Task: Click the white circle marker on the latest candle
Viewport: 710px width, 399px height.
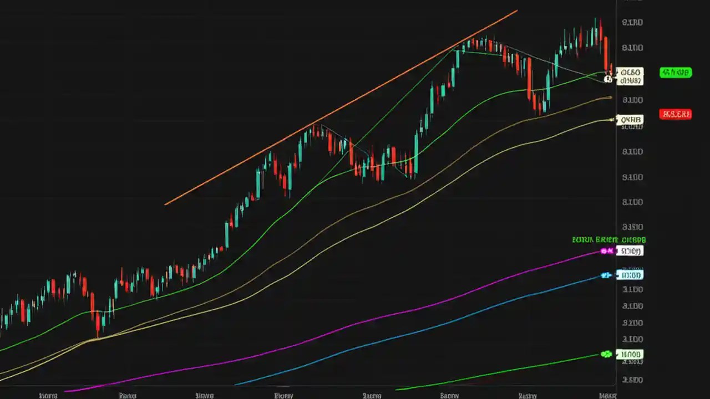Action: [608, 79]
